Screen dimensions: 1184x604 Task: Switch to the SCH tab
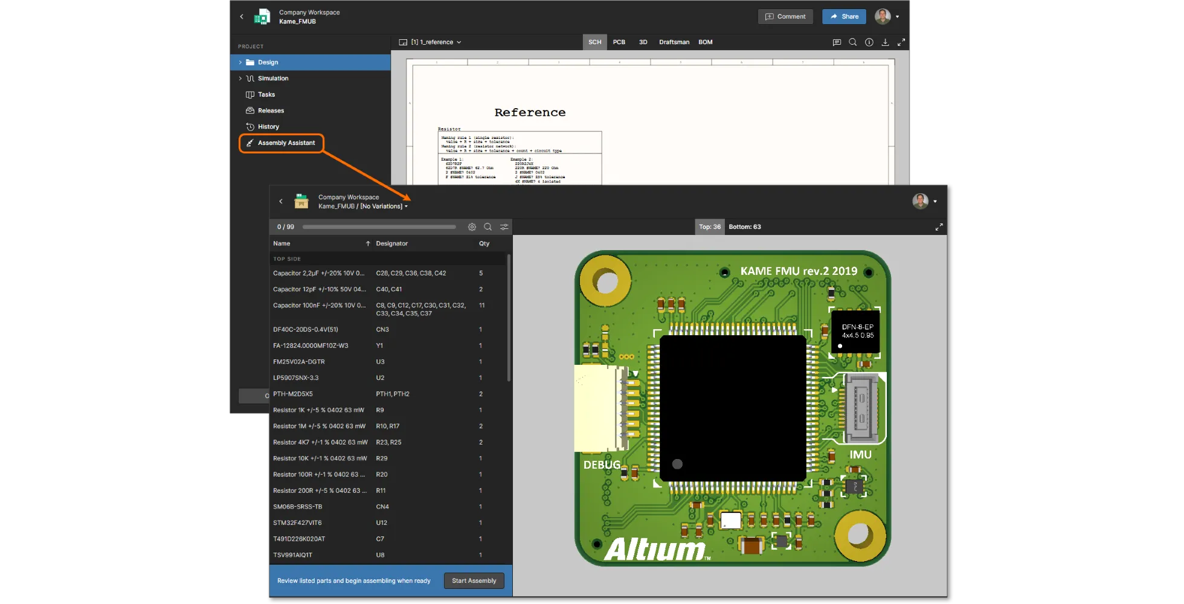[595, 42]
